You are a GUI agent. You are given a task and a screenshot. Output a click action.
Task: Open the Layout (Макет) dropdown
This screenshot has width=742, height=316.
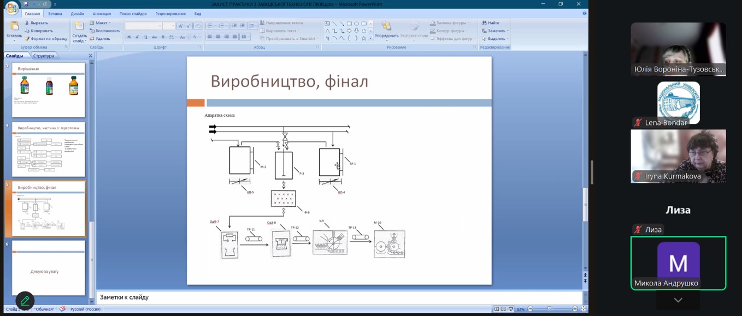tap(102, 23)
